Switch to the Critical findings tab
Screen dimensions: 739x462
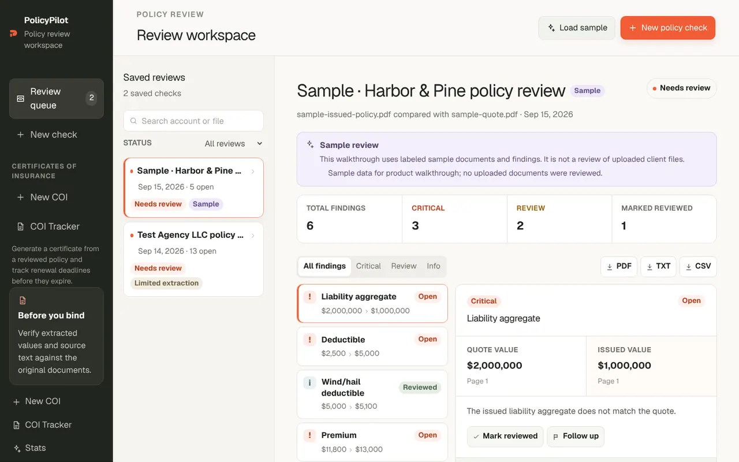pyautogui.click(x=368, y=266)
